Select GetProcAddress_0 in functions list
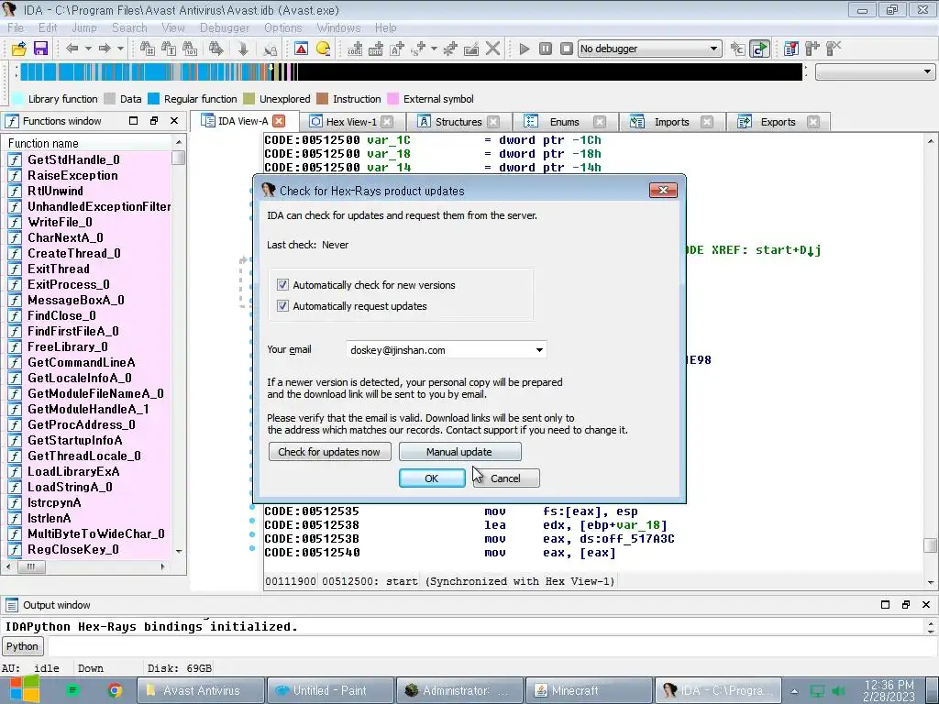 point(82,424)
